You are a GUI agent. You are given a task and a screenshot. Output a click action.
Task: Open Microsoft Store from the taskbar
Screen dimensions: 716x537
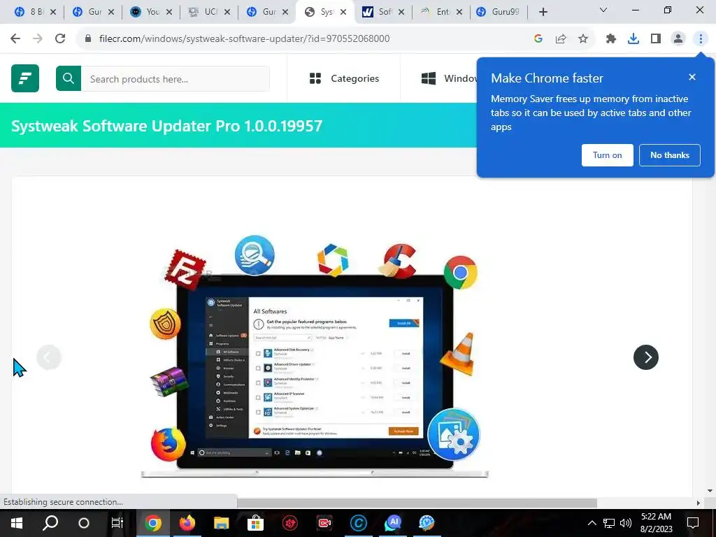point(255,523)
